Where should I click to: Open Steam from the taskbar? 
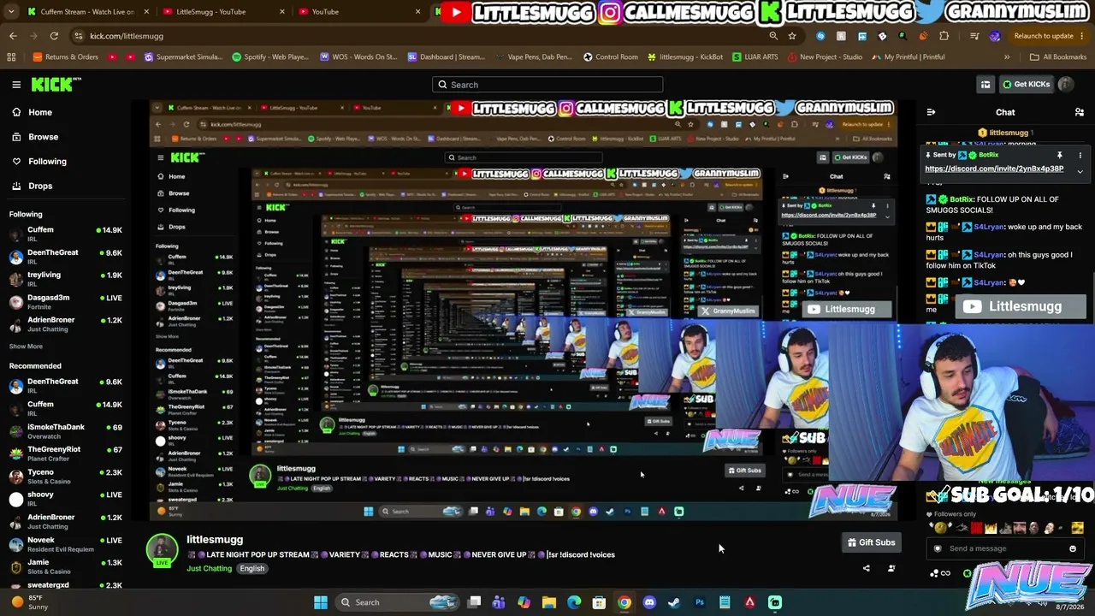coord(674,602)
